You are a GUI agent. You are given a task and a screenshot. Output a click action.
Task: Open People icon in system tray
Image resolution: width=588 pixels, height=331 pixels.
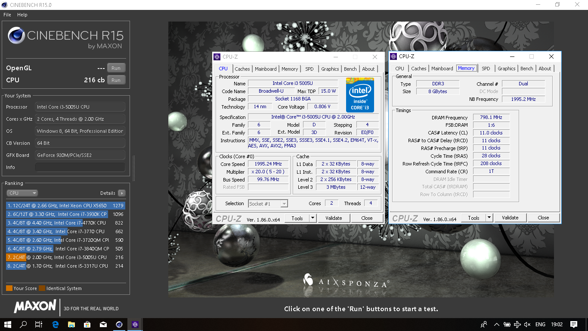[x=484, y=325]
